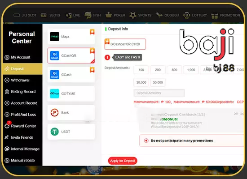This screenshot has width=247, height=179.
Task: Select the Deposit Cashback promotion card
Action: (192, 120)
